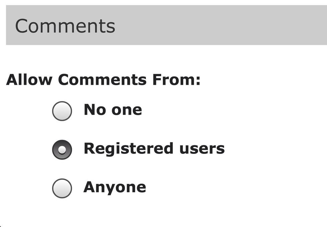The height and width of the screenshot is (227, 327).
Task: Select the Anyone radio button
Action: [62, 188]
